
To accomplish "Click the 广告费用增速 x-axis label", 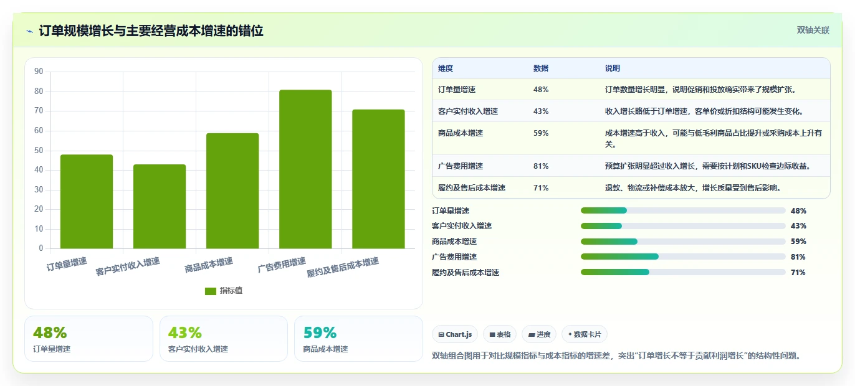I will [282, 265].
